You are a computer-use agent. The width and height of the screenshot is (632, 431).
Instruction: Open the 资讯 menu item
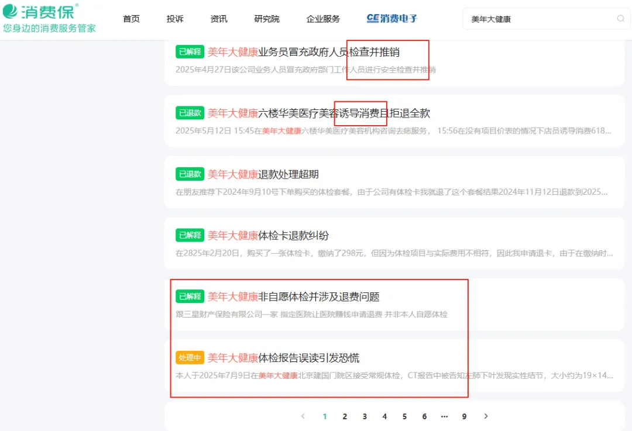(x=219, y=19)
